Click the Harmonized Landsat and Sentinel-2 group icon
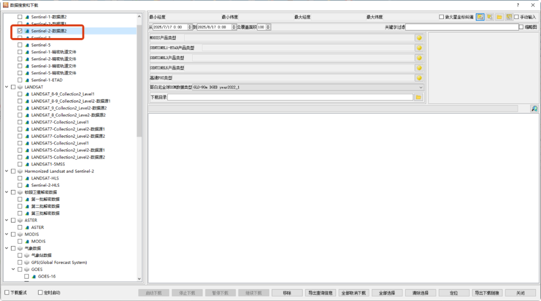The height and width of the screenshot is (301, 541). [x=20, y=171]
